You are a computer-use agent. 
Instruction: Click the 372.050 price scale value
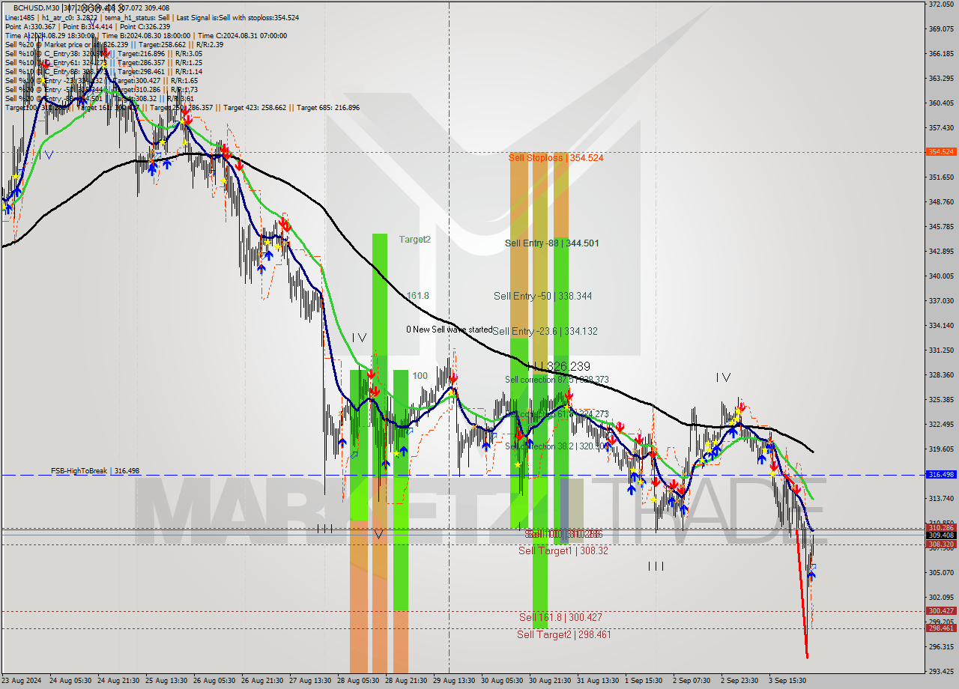pos(940,4)
